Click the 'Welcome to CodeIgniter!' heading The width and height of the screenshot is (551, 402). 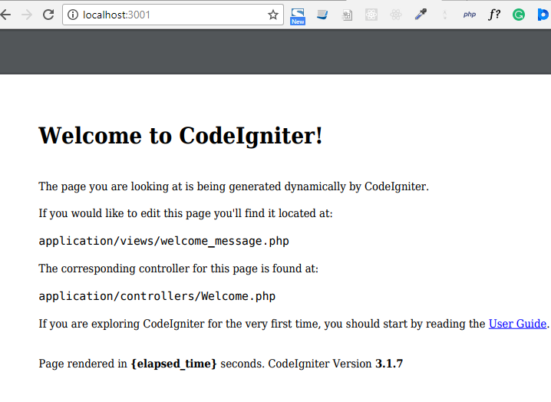(180, 136)
